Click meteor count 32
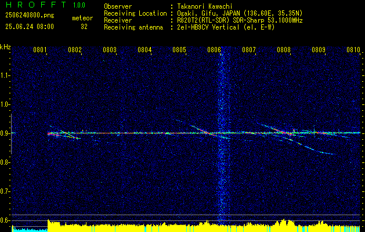Screen dimensions: 365x232 (x=84, y=27)
